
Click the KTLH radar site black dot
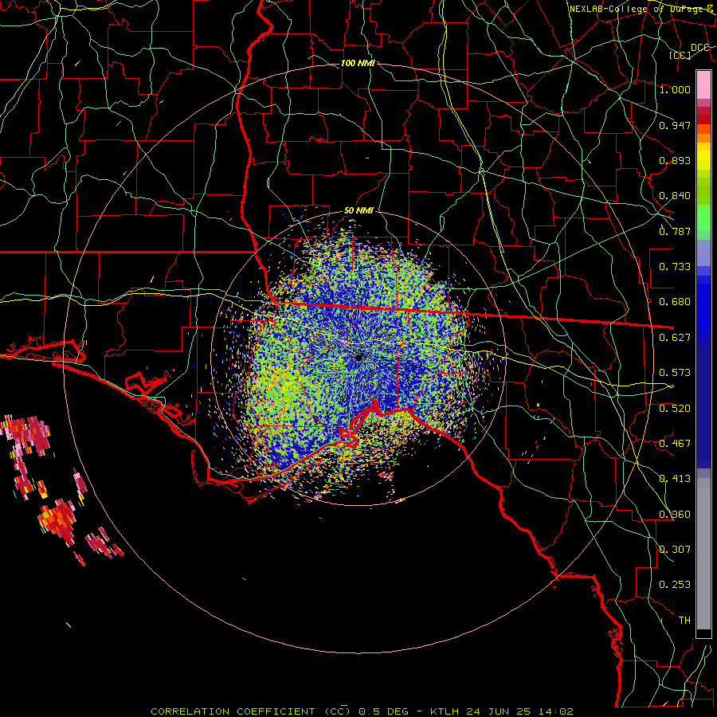(x=358, y=358)
